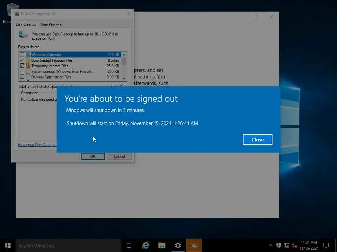
Task: Open the Windows Start menu
Action: point(8,245)
